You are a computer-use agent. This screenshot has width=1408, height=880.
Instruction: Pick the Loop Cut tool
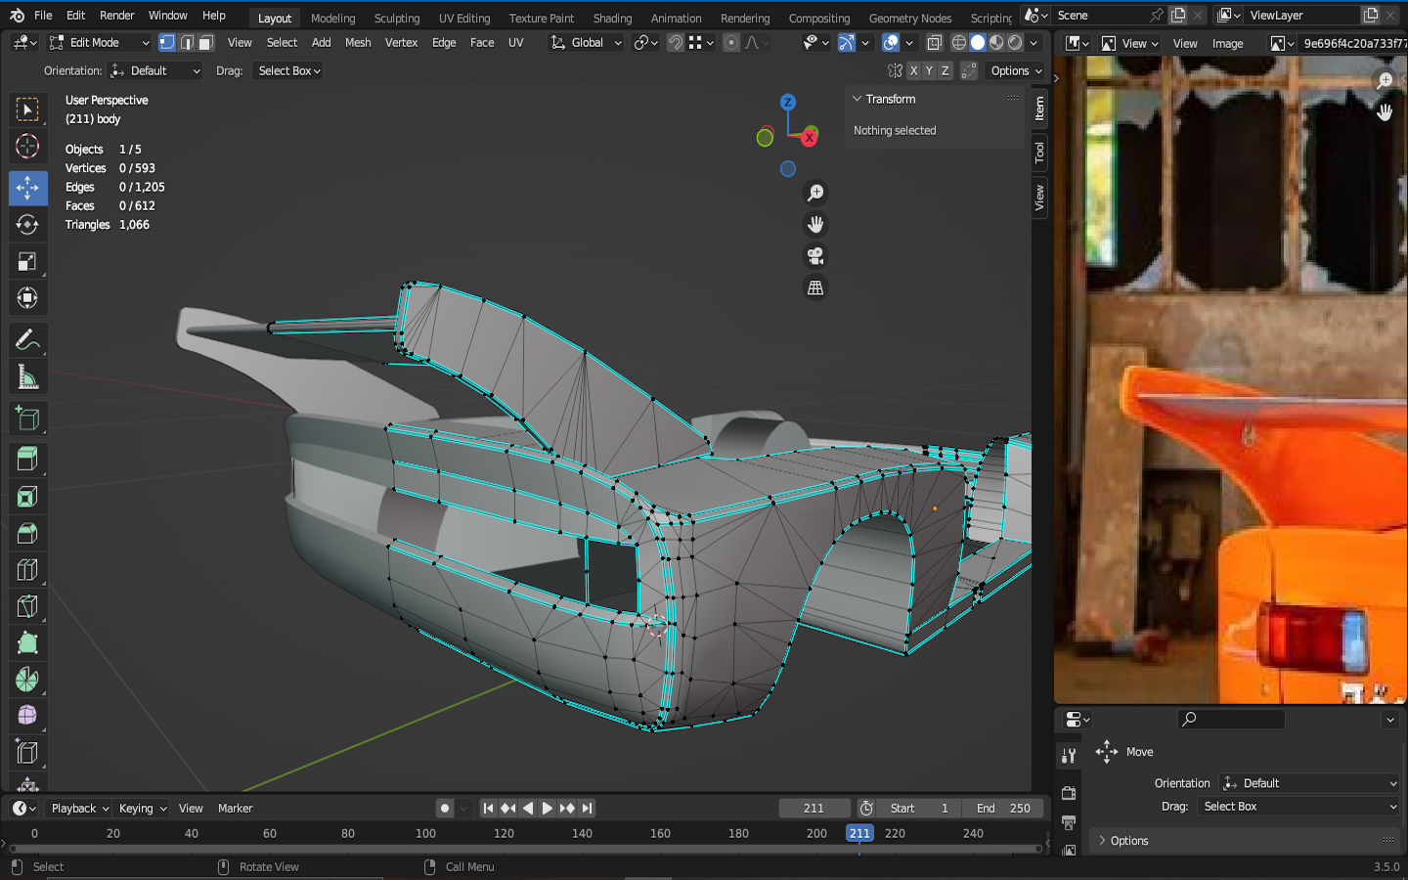pos(27,570)
